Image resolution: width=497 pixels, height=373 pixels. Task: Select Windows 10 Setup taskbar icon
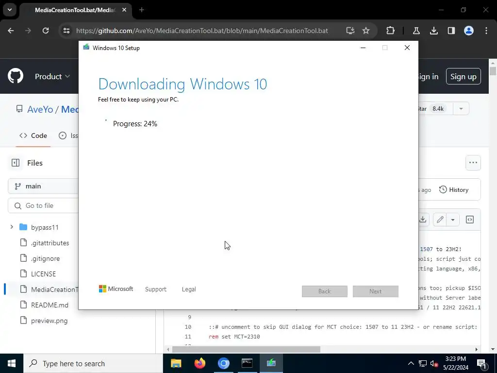[x=271, y=363]
